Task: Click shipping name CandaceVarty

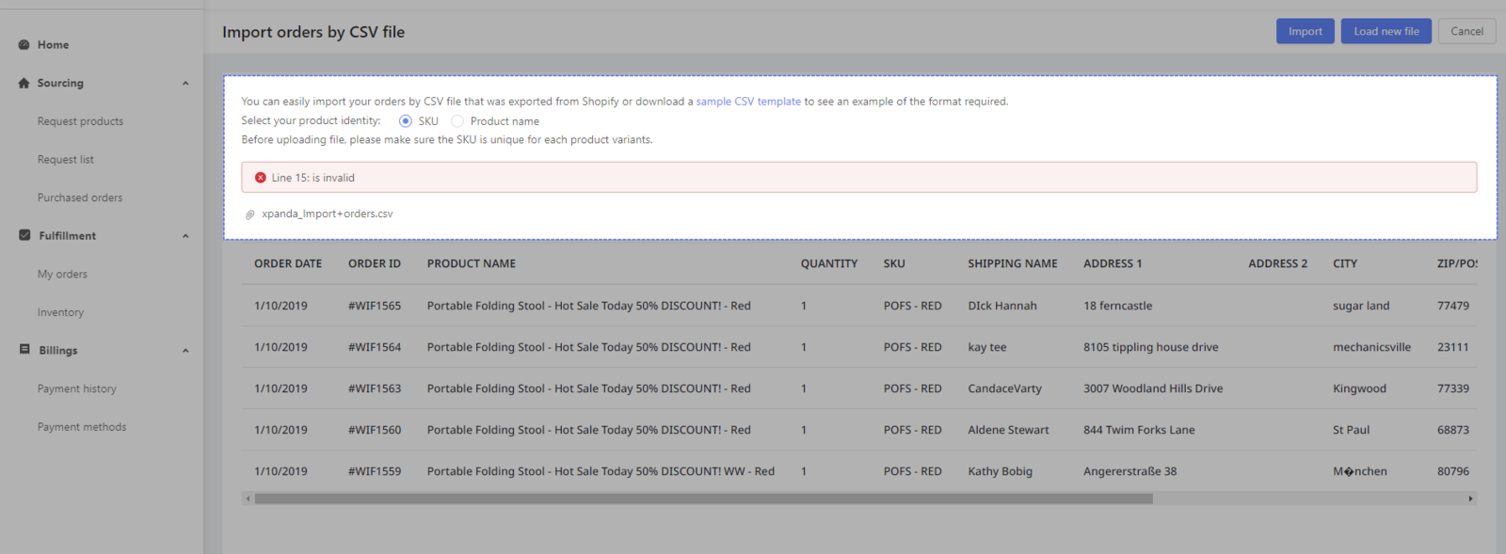Action: 1005,388
